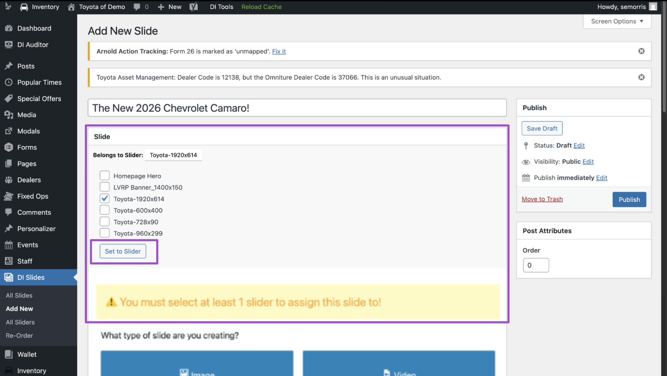Open All Sliders submenu item
The height and width of the screenshot is (376, 667).
(x=20, y=322)
